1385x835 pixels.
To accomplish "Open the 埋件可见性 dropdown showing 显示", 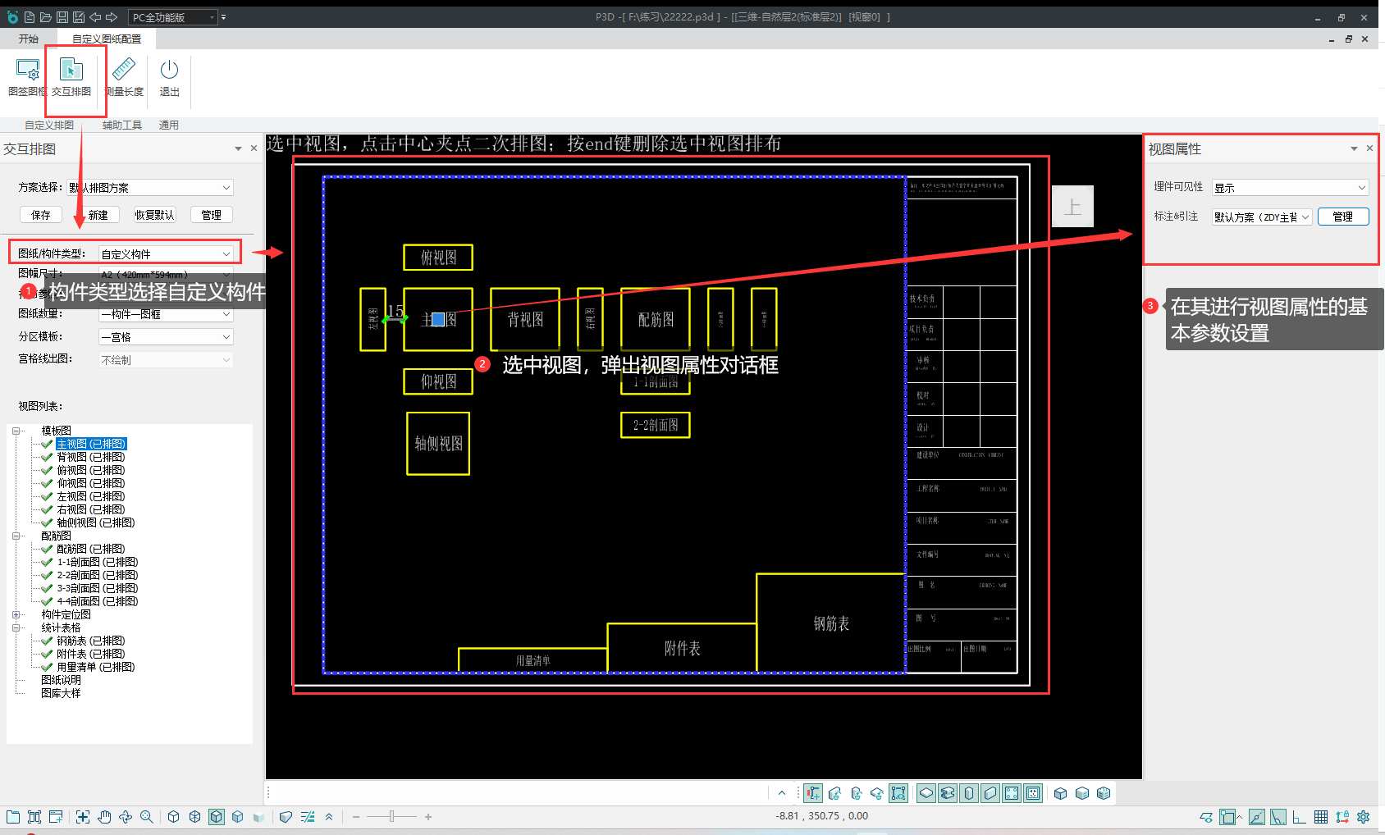I will click(1291, 187).
